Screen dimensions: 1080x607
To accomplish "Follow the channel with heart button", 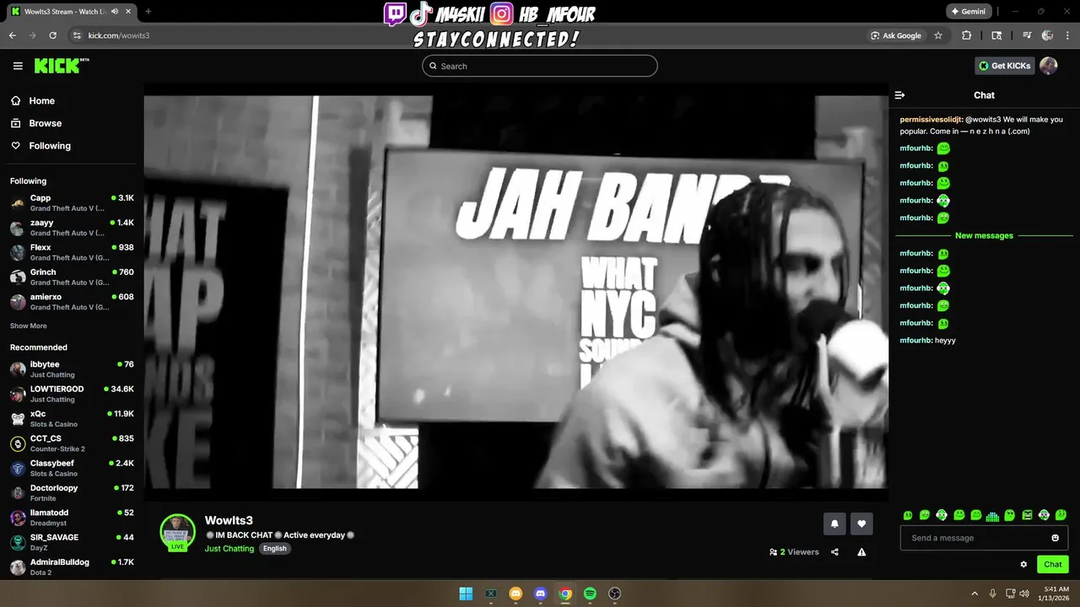I will (861, 524).
